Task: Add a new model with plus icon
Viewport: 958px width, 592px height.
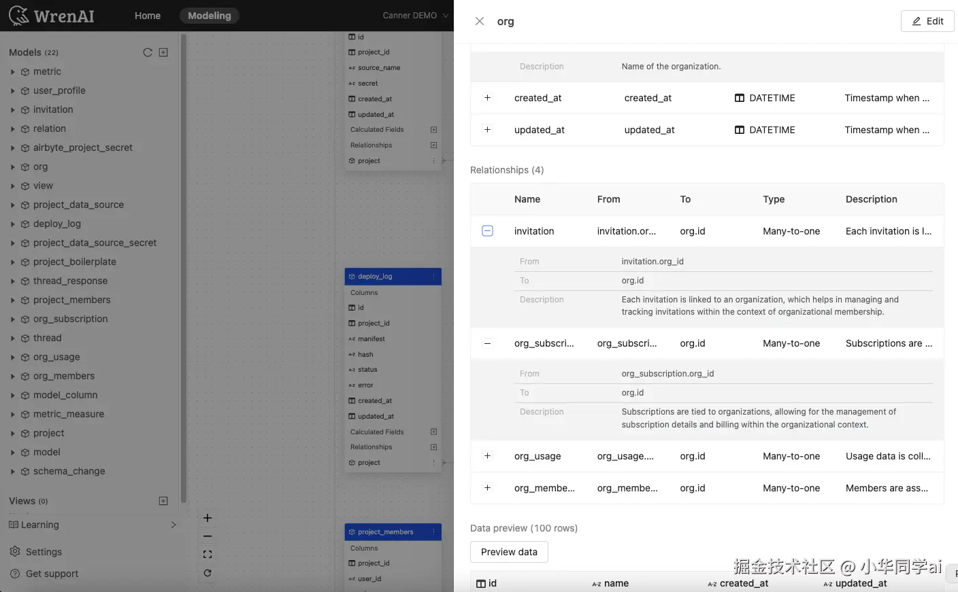Action: (x=163, y=52)
